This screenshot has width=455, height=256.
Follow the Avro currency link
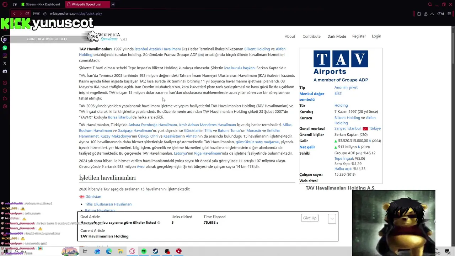click(140, 167)
